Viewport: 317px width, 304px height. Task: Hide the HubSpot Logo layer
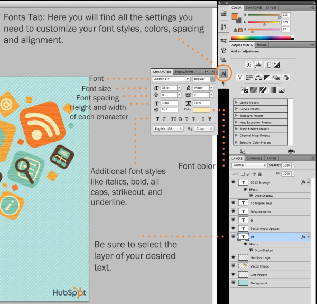coord(233,257)
